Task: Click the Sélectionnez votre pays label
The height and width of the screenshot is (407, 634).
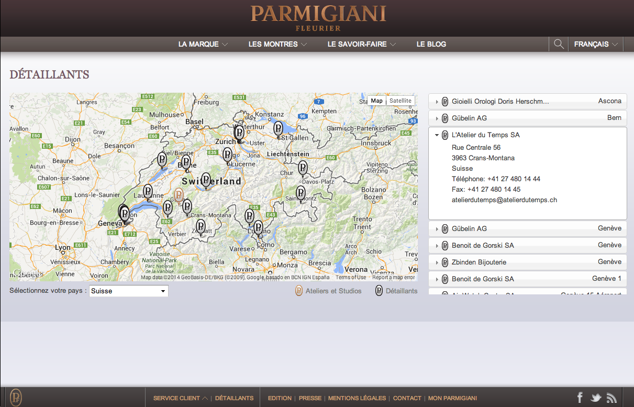Action: point(48,290)
